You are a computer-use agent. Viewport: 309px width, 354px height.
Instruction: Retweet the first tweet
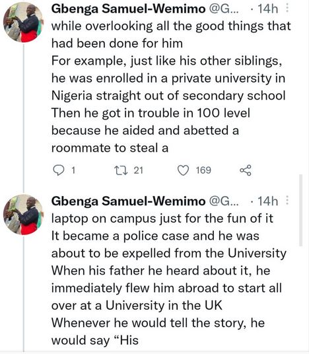tap(121, 170)
